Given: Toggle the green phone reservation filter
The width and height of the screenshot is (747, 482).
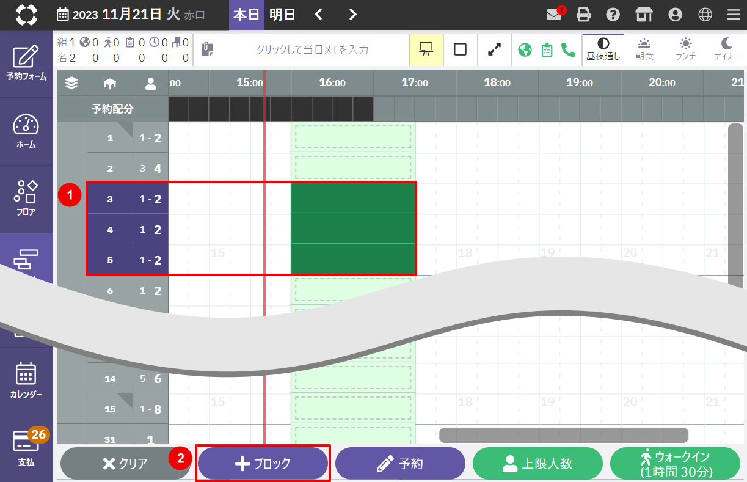Looking at the screenshot, I should [x=568, y=49].
